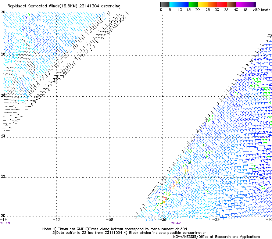The image size is (272, 239).
Task: Click the latitude label '20'
Action: click(3, 216)
